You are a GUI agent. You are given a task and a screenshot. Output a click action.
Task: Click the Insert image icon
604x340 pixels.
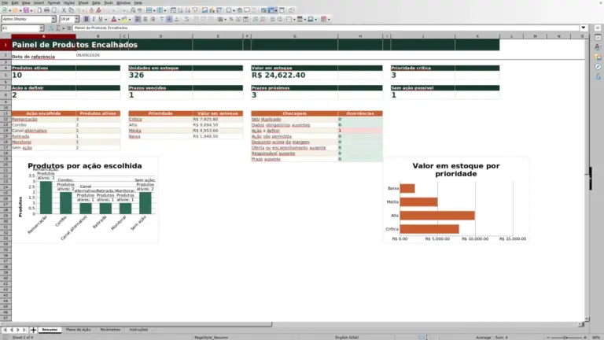tap(204, 10)
